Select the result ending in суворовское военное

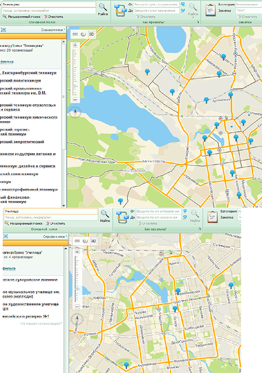click(30, 280)
